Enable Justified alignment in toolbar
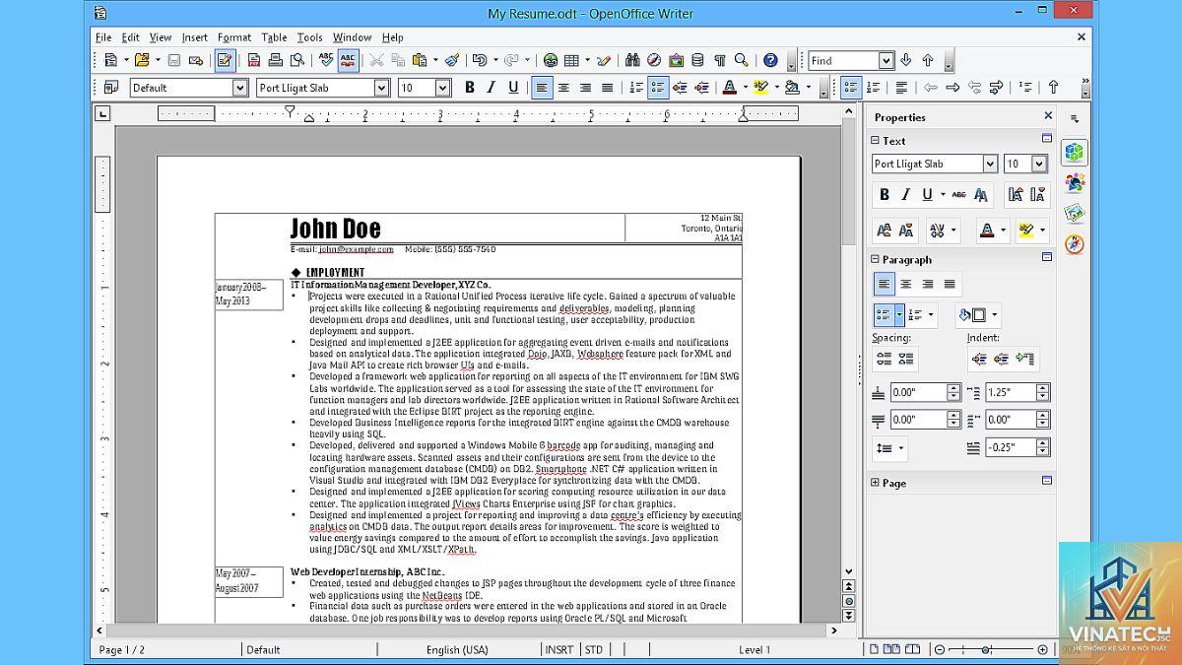 607,88
